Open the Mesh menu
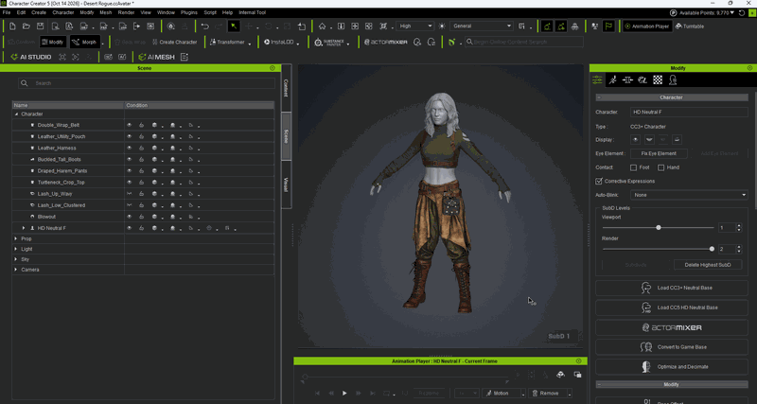757x404 pixels. [x=106, y=12]
